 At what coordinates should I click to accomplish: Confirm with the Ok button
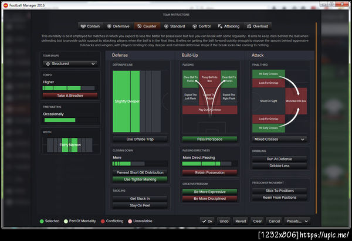coord(207,221)
